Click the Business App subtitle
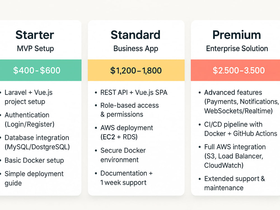 pyautogui.click(x=136, y=49)
